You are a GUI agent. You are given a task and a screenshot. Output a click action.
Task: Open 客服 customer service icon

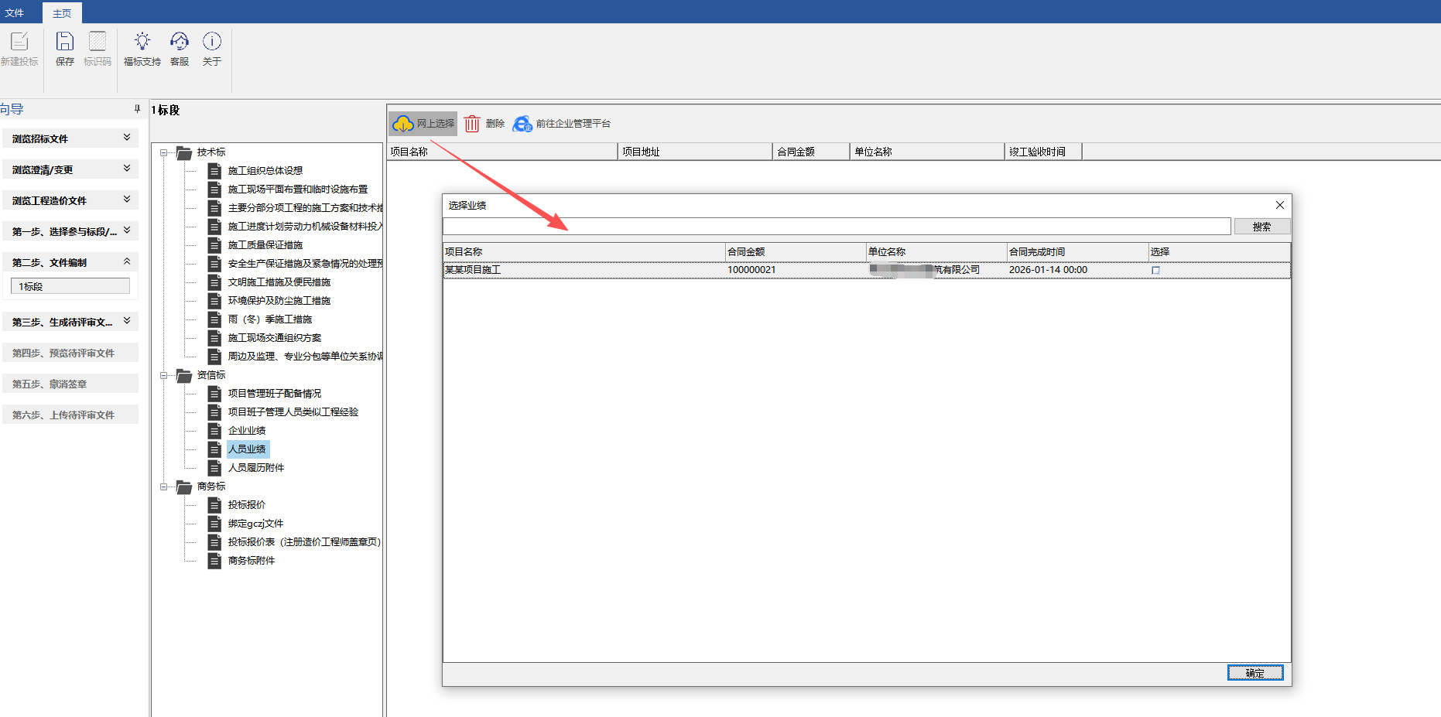click(x=180, y=42)
